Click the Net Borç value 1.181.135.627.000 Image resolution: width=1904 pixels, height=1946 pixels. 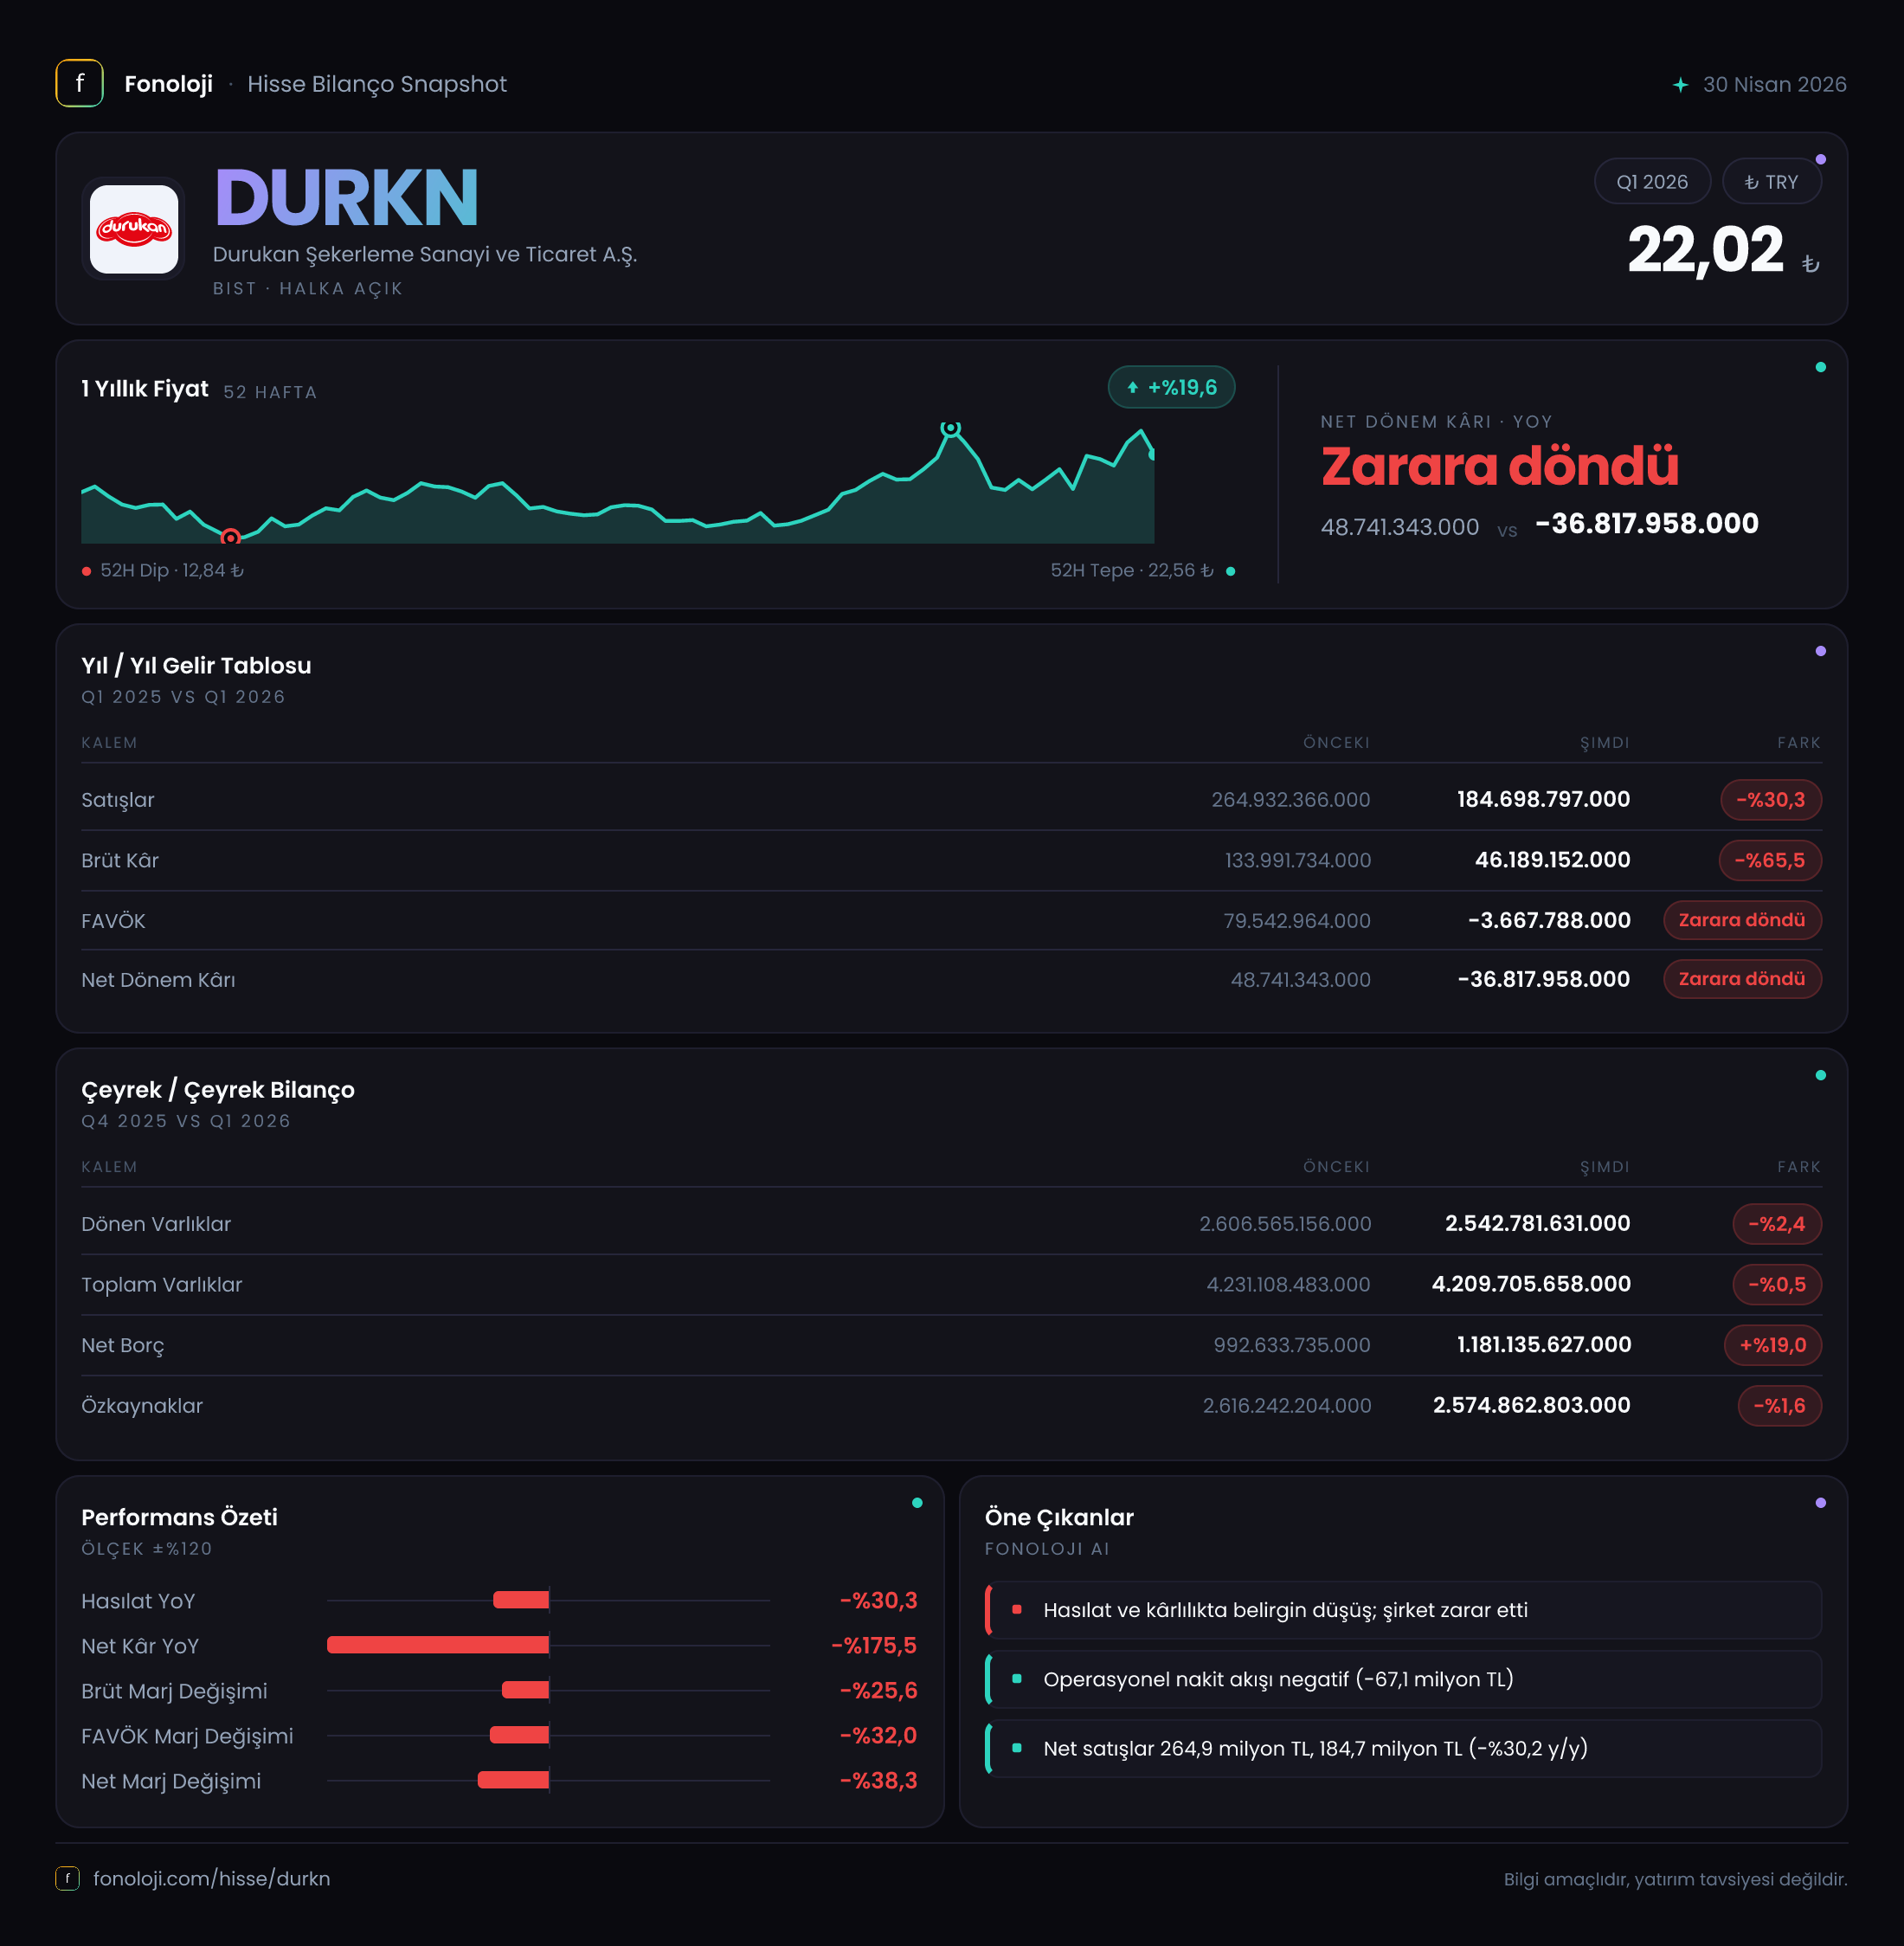pyautogui.click(x=1544, y=1345)
